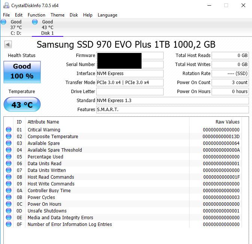Image resolution: width=252 pixels, height=244 pixels.
Task: Open the Theme menu
Action: pos(58,15)
